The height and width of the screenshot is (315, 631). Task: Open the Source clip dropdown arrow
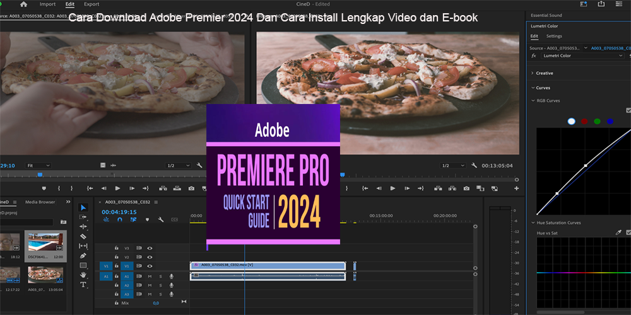[x=586, y=48]
